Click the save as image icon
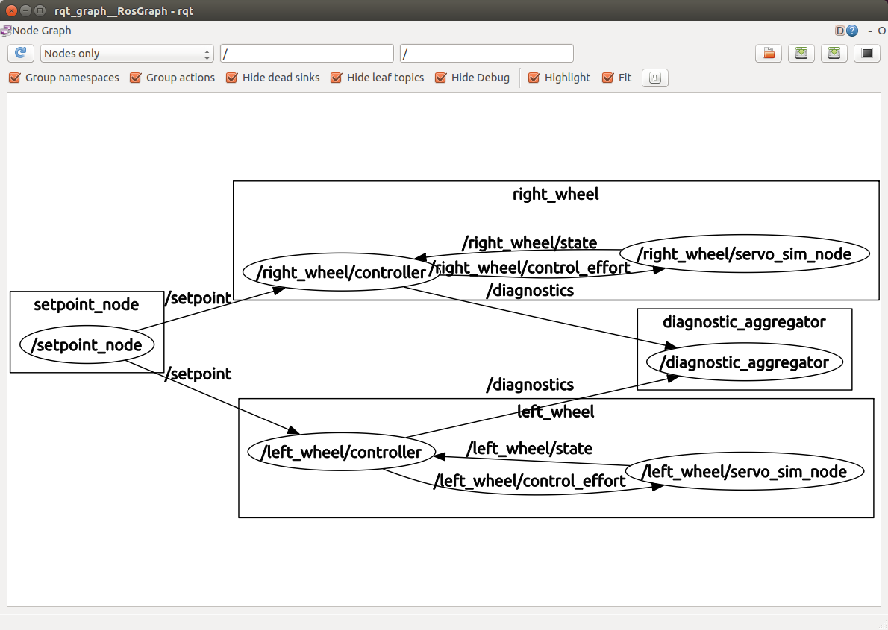The image size is (888, 630). (867, 54)
